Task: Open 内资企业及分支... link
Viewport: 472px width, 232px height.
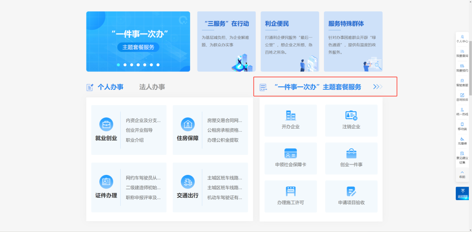Action: point(143,120)
